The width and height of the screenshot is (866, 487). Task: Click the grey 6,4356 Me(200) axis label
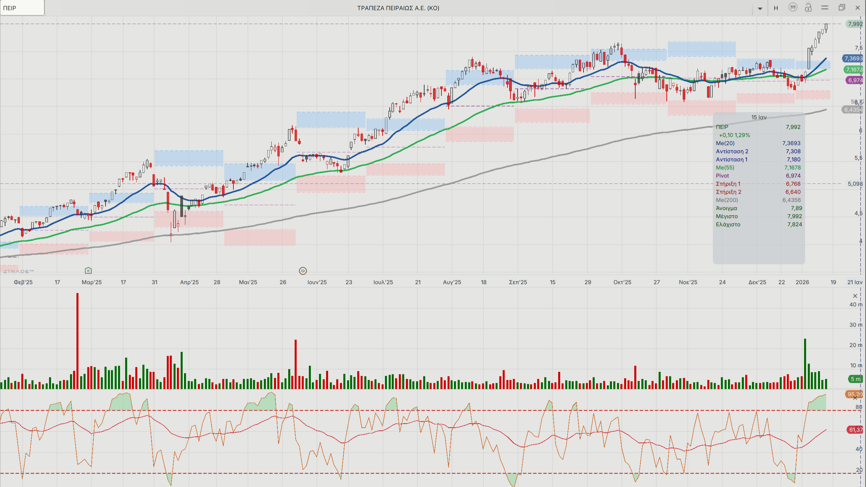click(852, 110)
